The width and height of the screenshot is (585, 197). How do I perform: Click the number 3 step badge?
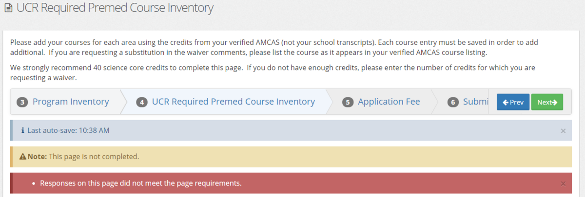pyautogui.click(x=21, y=102)
